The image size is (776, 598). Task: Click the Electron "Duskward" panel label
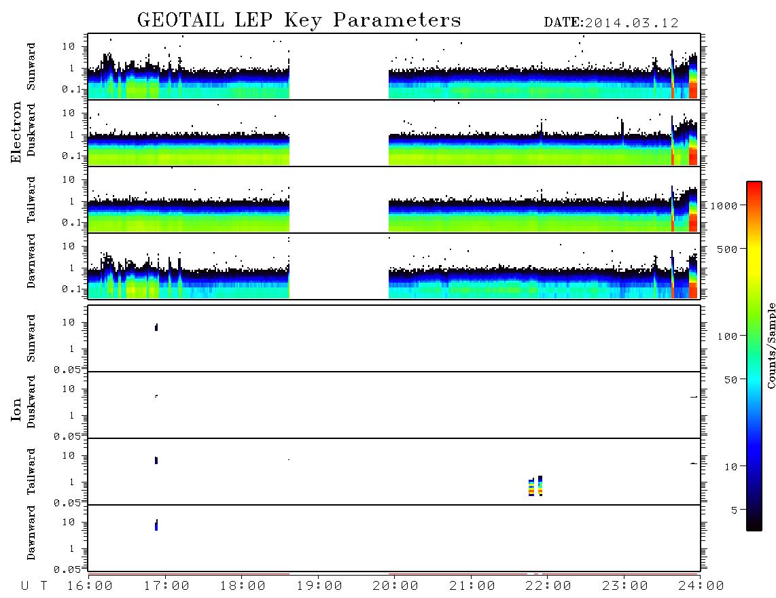(x=31, y=130)
